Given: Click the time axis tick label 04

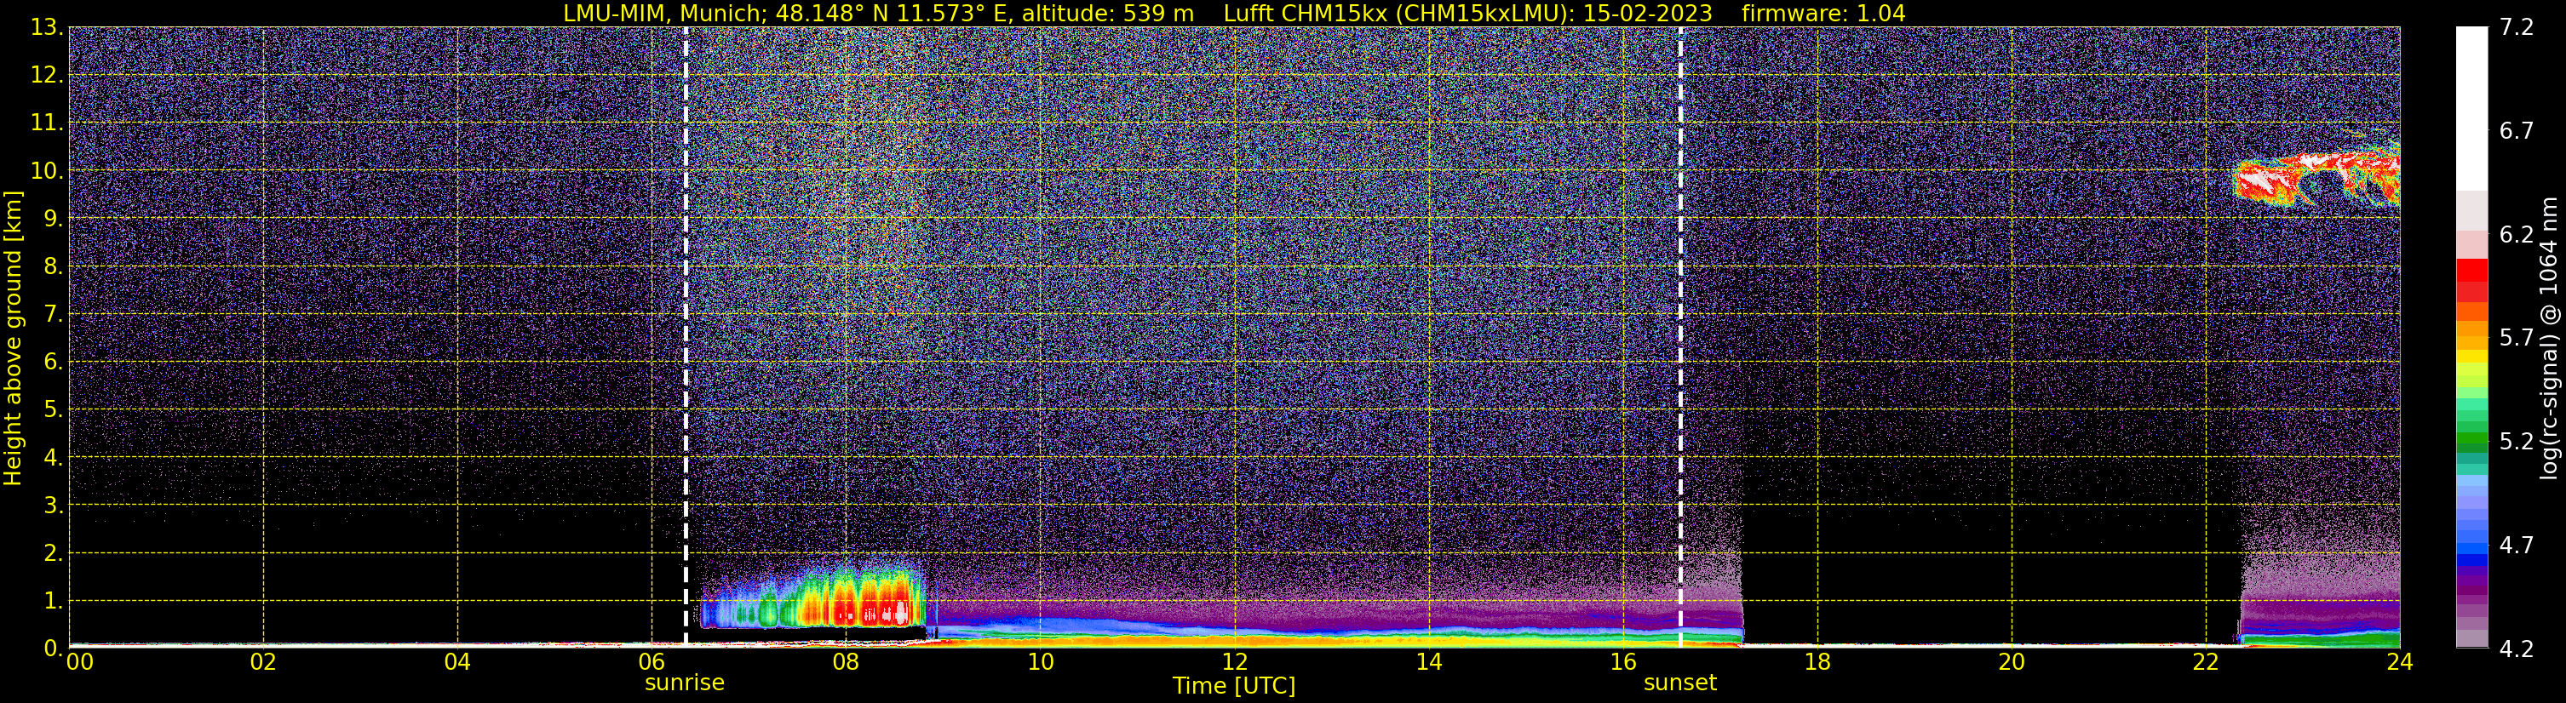Looking at the screenshot, I should tap(457, 661).
